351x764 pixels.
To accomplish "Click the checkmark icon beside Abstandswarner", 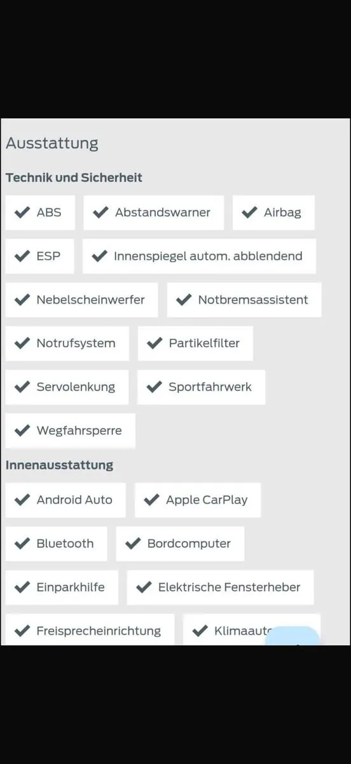I will [100, 213].
